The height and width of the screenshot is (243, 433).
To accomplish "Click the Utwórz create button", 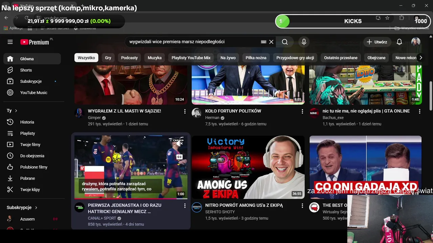I will pos(377,42).
